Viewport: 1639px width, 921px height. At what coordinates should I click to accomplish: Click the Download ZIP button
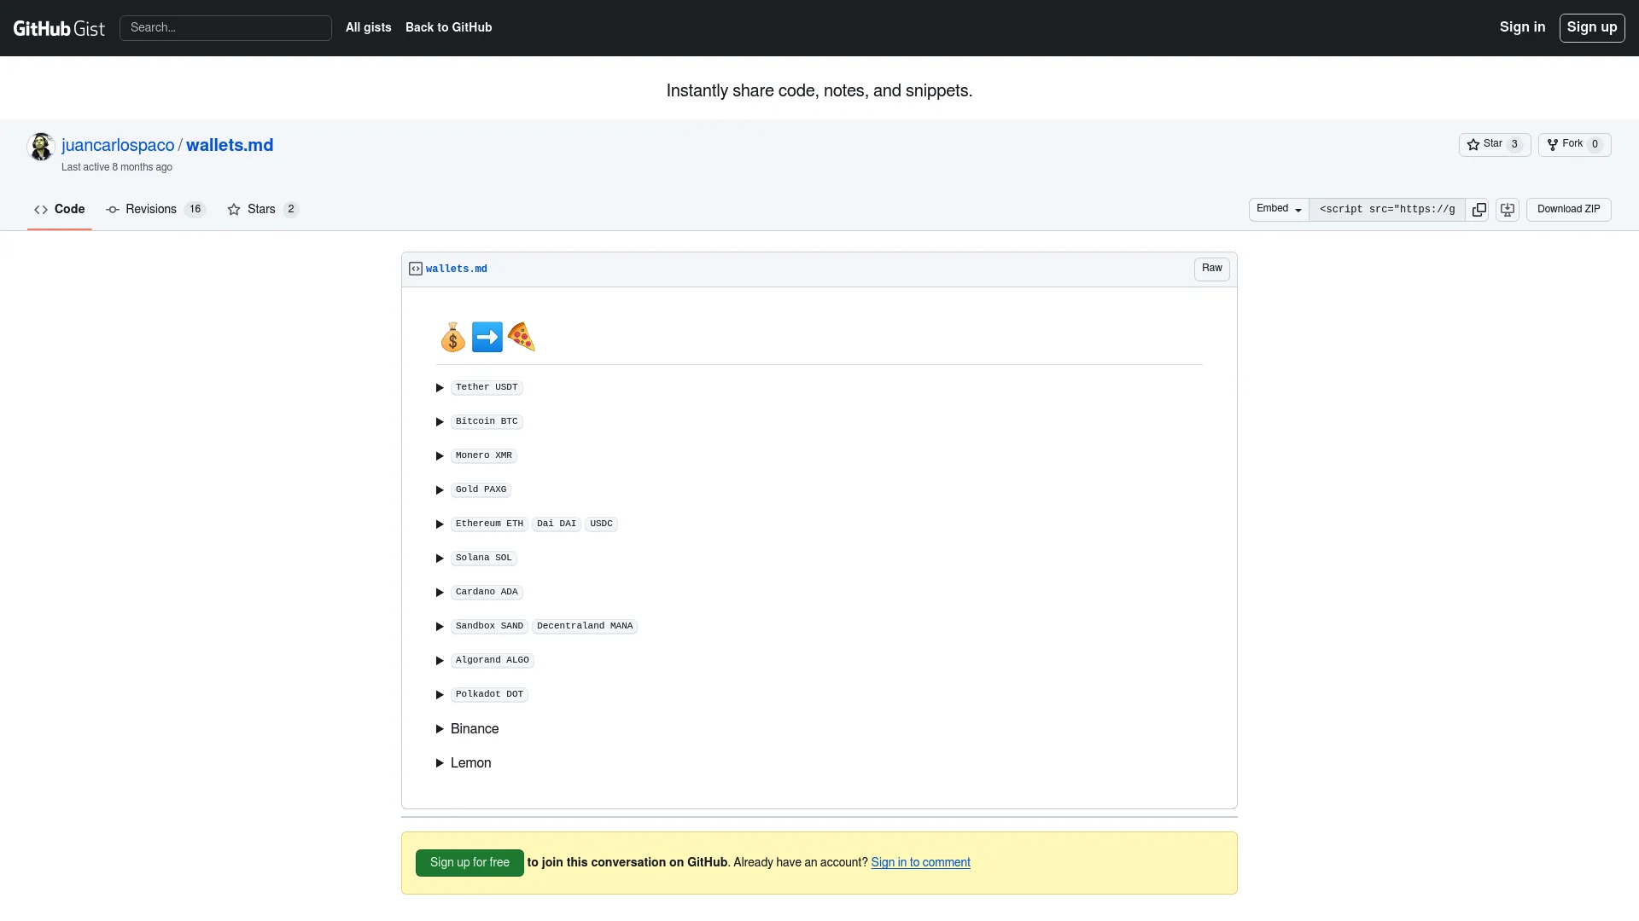[x=1569, y=210]
